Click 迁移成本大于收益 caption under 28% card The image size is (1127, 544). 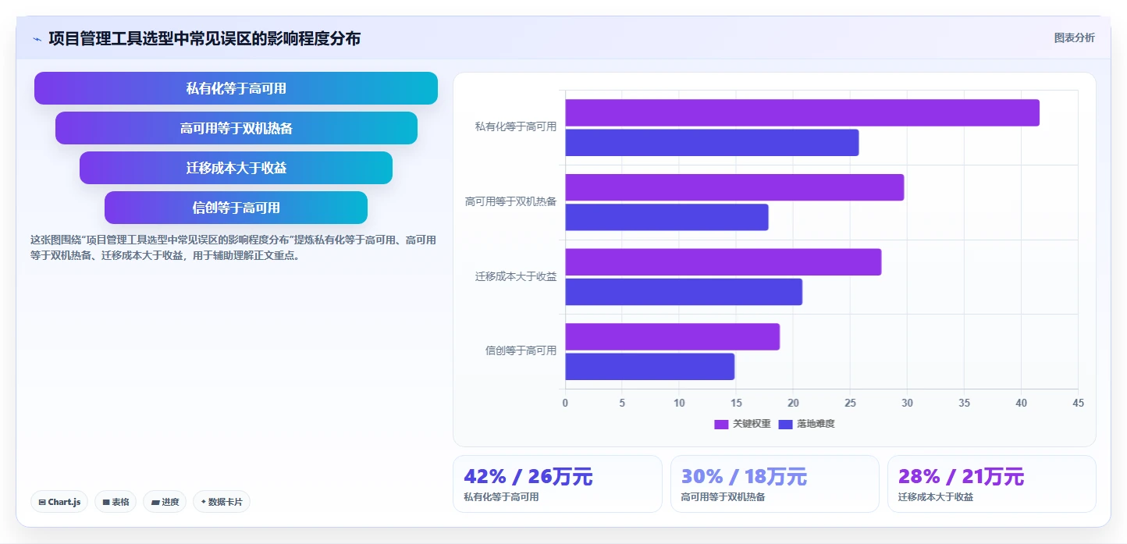(935, 497)
